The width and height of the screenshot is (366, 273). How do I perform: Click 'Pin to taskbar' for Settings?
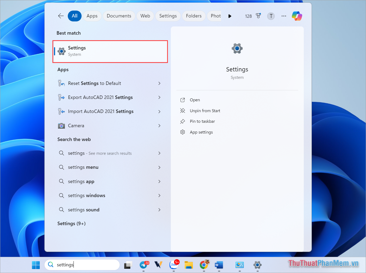202,121
